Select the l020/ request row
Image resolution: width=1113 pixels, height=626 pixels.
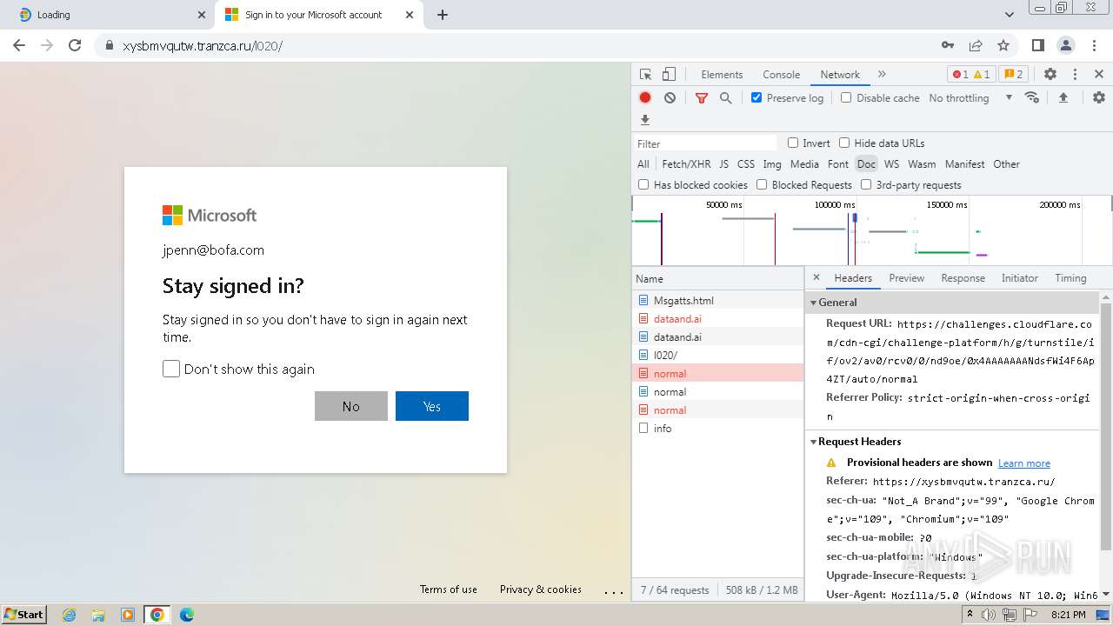(717, 355)
